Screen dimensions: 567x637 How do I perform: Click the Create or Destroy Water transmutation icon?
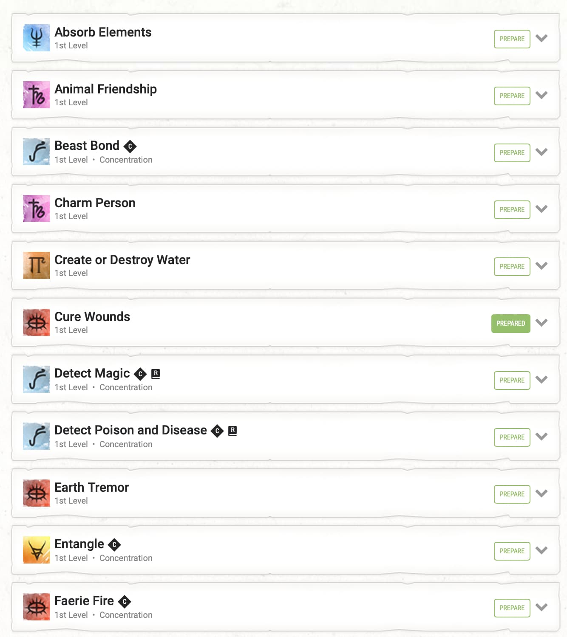click(37, 265)
